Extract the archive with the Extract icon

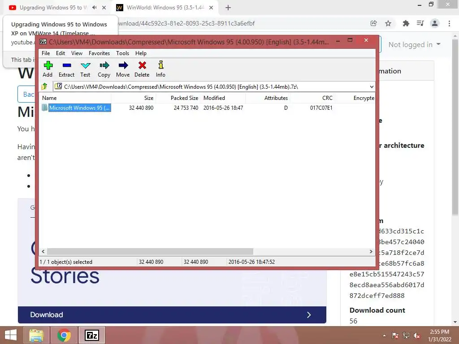[x=66, y=69]
